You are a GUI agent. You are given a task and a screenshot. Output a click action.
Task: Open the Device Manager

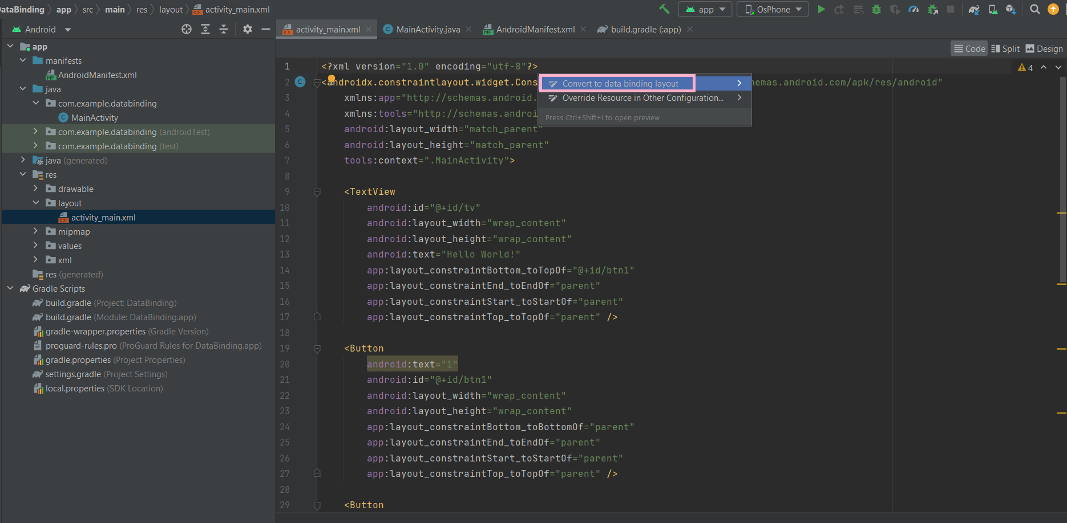click(x=993, y=9)
